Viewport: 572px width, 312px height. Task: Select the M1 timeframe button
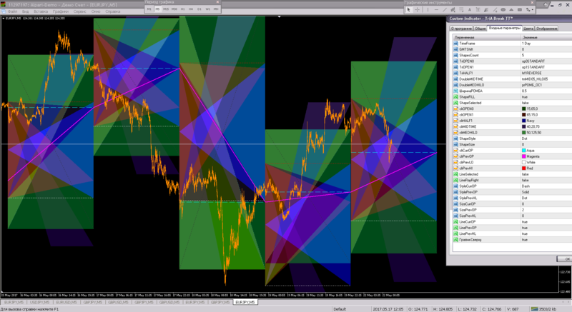tap(149, 9)
